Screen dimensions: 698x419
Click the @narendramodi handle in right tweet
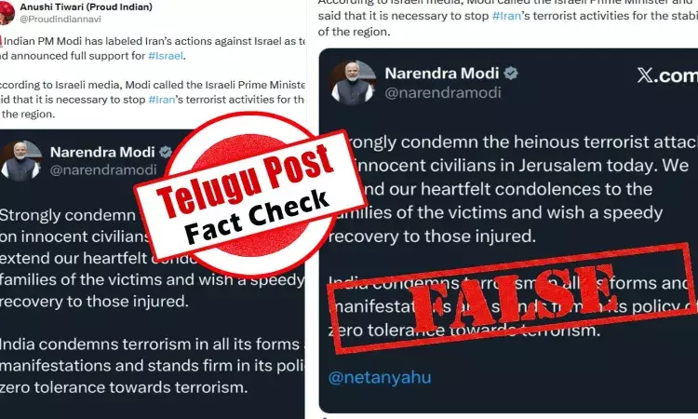tap(443, 92)
